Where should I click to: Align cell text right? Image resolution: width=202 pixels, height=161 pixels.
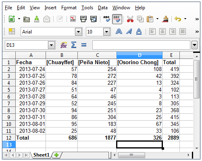(x=173, y=31)
